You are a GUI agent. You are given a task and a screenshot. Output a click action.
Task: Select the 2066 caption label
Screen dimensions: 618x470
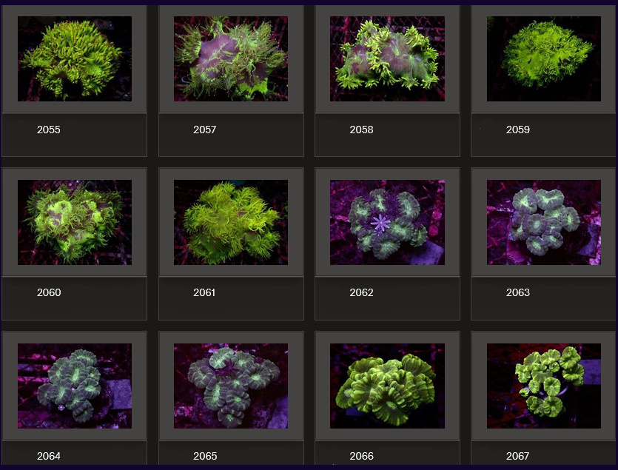pos(361,456)
